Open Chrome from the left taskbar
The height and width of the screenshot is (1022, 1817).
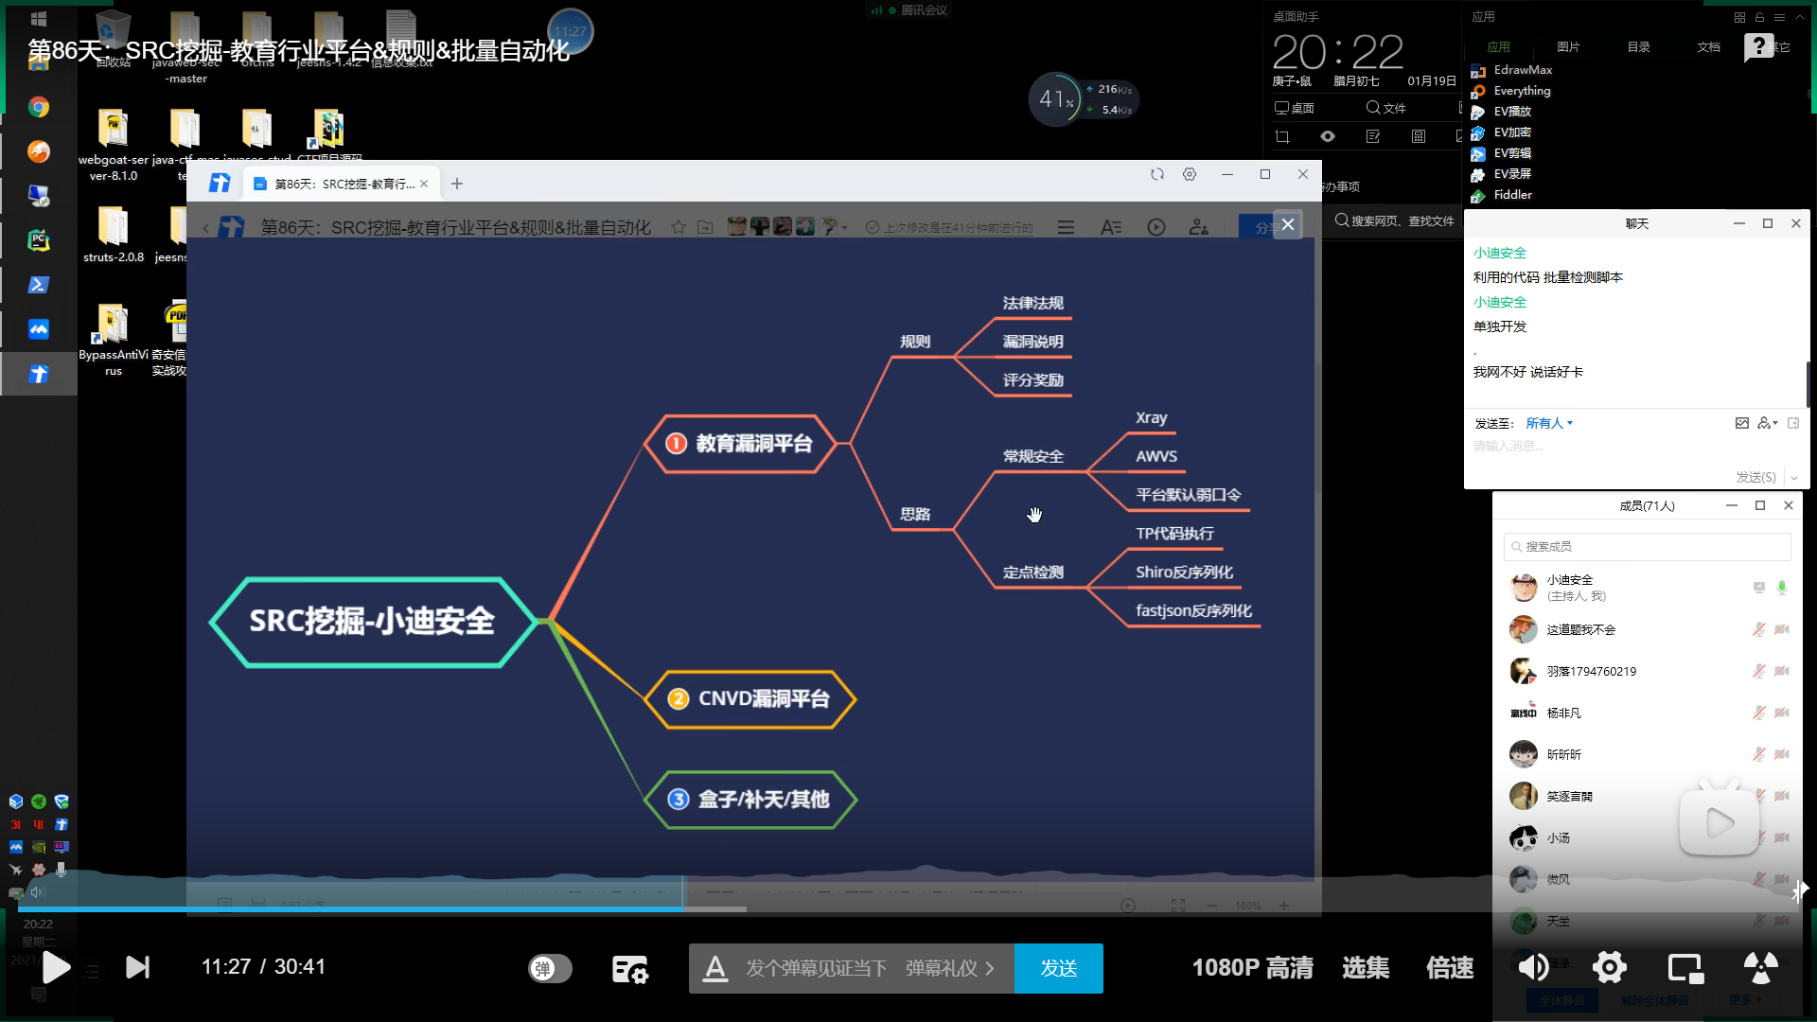point(39,107)
